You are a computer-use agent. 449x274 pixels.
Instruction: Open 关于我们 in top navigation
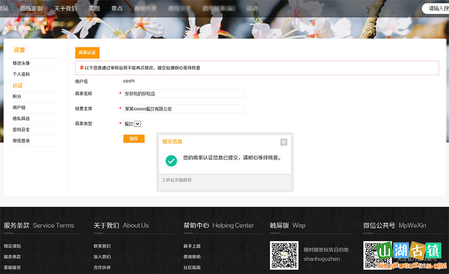pyautogui.click(x=65, y=9)
